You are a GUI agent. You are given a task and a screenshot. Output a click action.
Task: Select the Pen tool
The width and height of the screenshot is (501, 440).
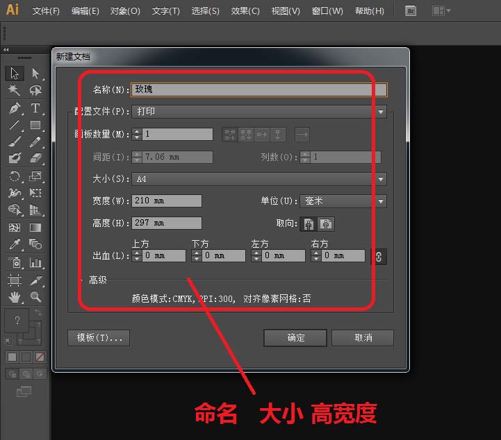(15, 108)
